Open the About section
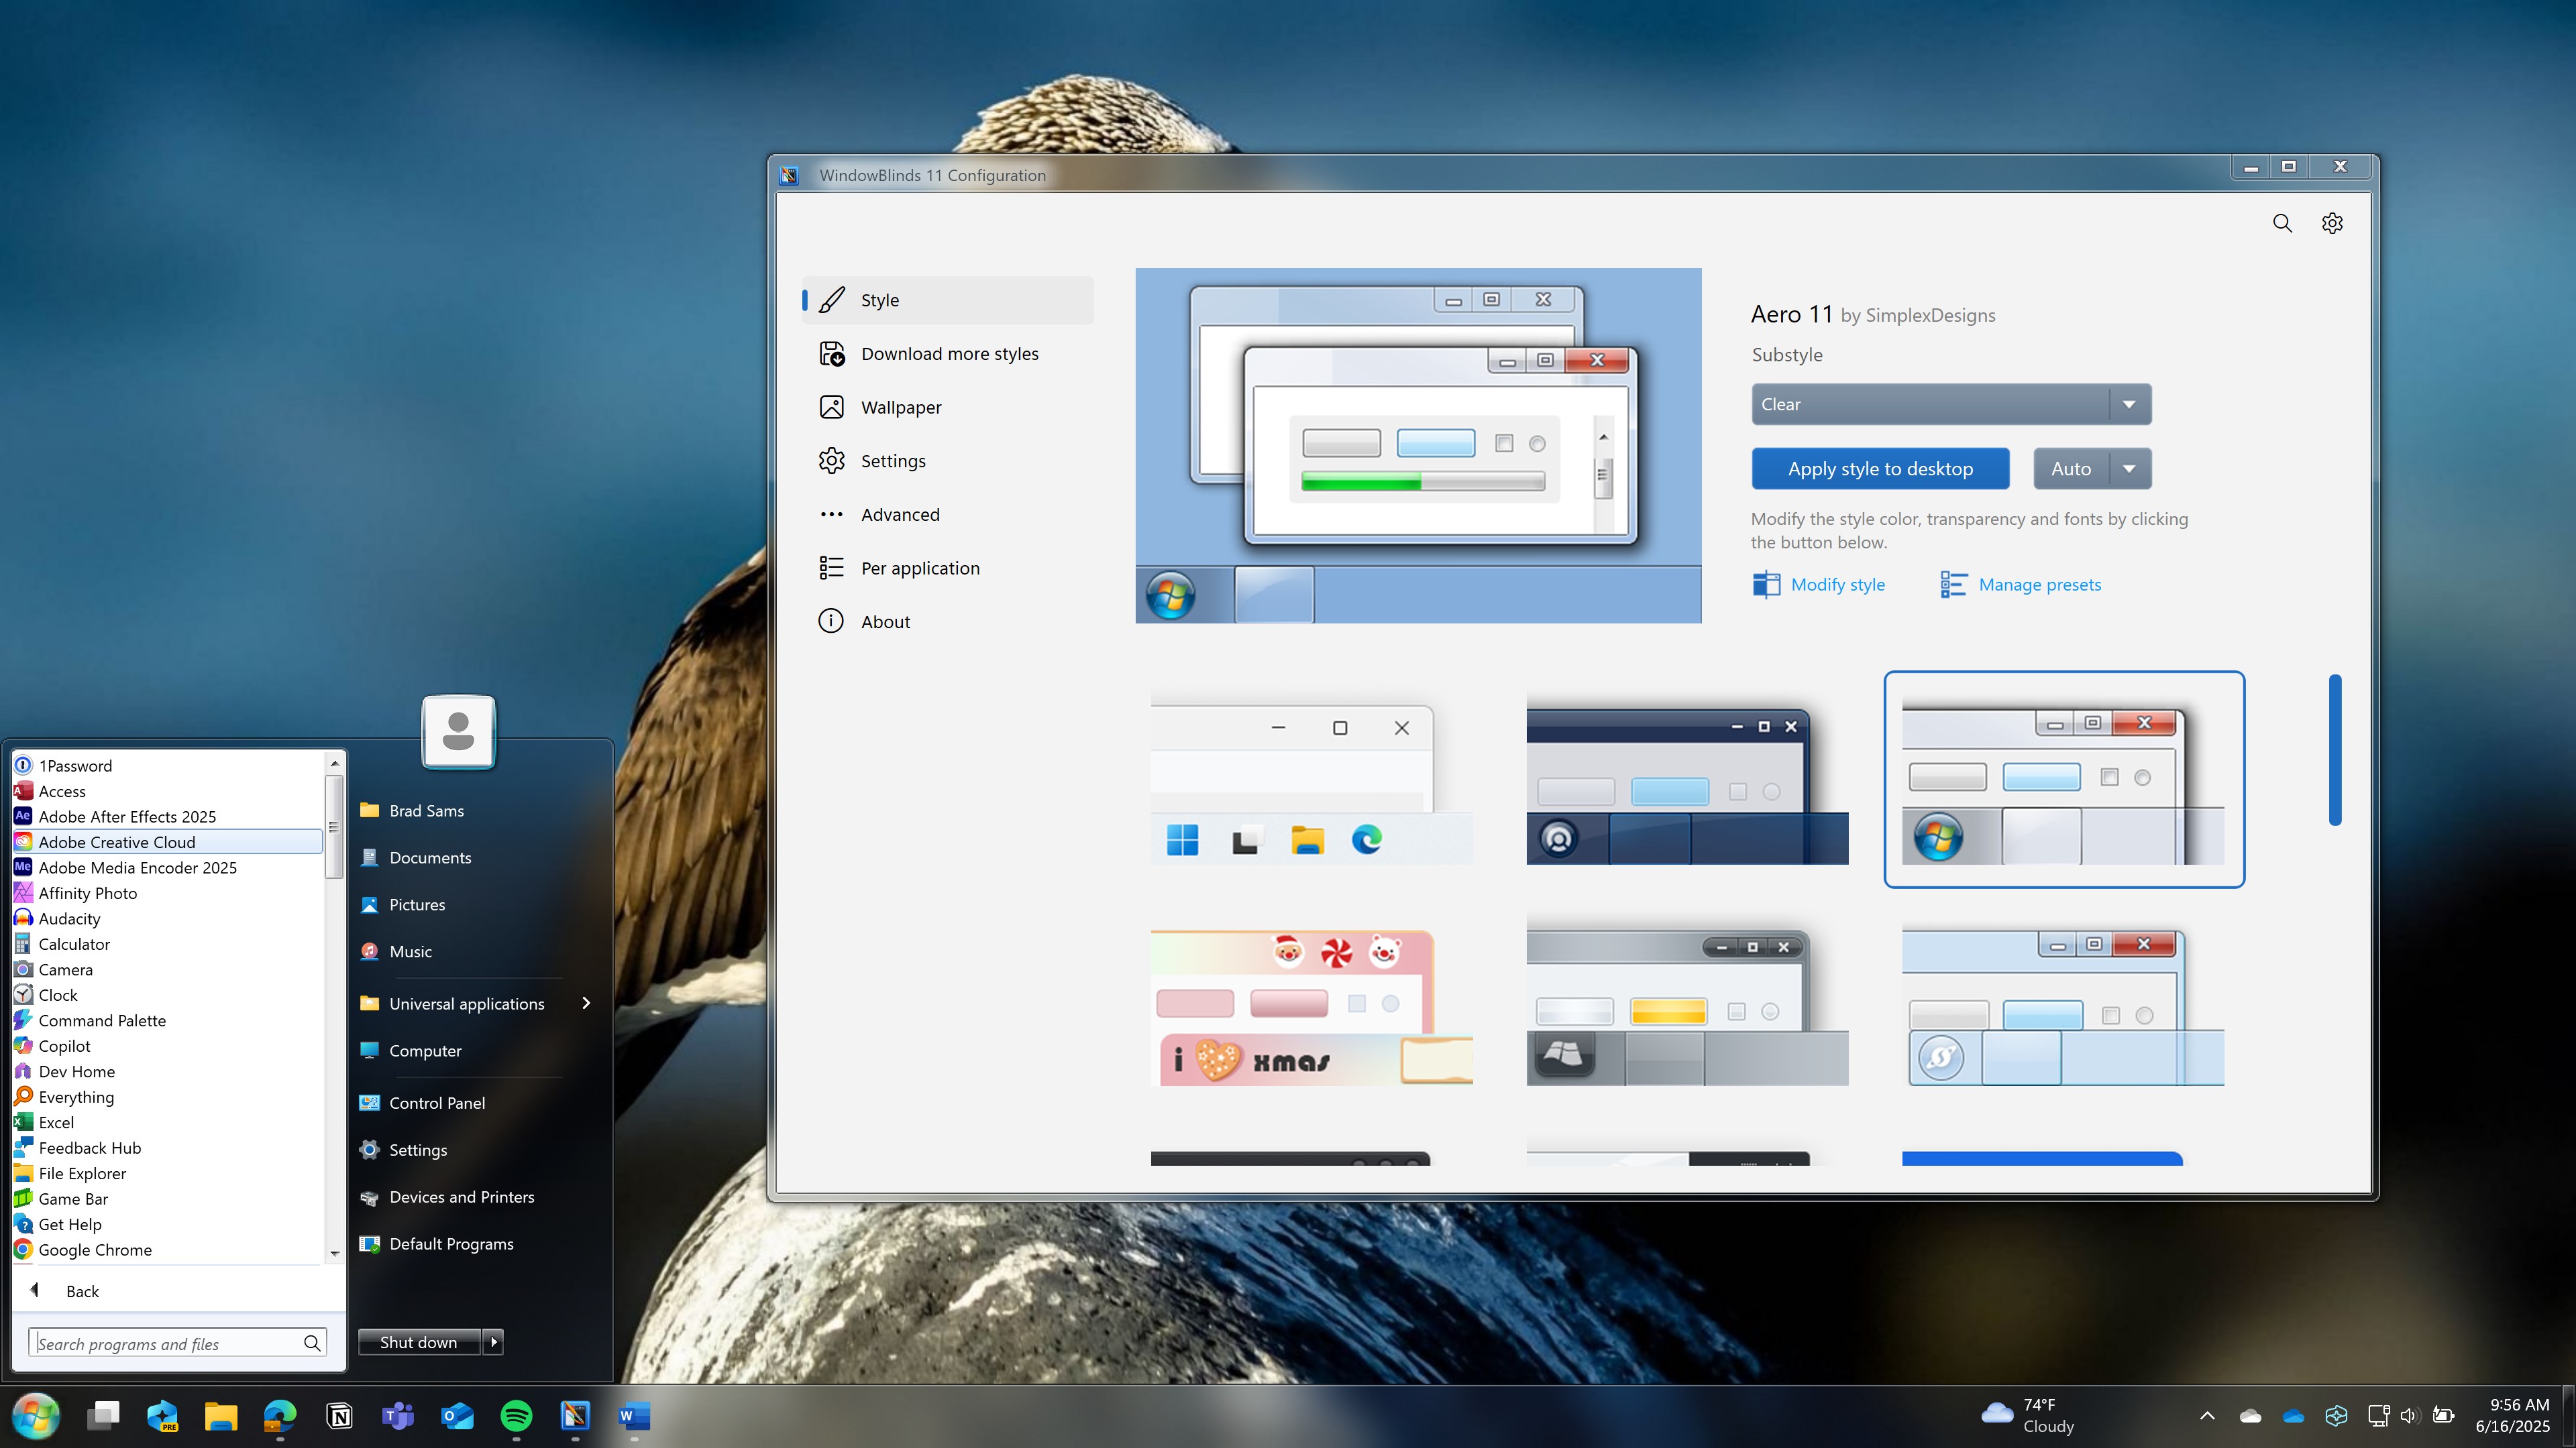 (x=948, y=621)
